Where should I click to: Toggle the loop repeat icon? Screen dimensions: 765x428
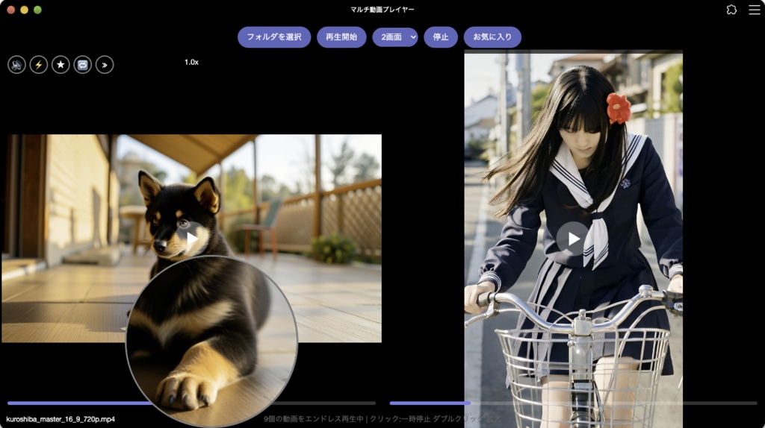[82, 65]
